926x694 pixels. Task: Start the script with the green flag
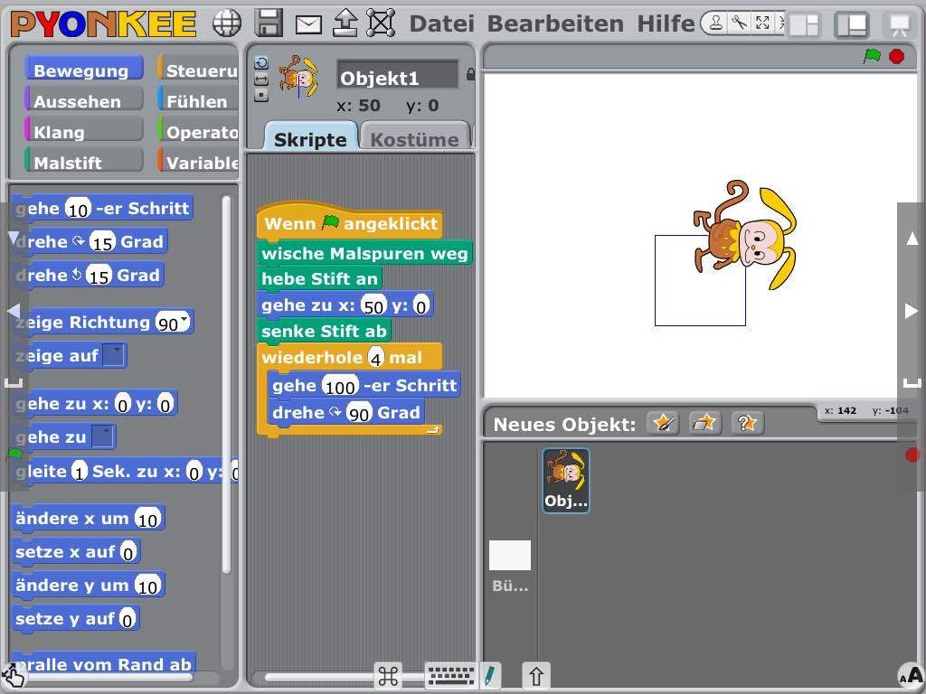871,55
